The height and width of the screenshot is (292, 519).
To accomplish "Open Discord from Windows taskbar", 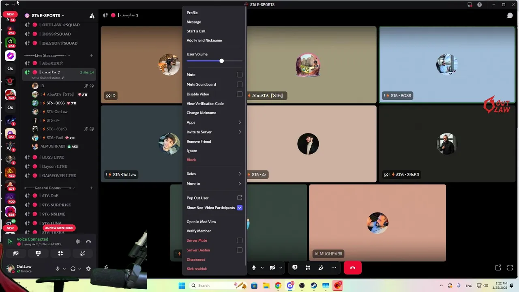I will tap(290, 286).
